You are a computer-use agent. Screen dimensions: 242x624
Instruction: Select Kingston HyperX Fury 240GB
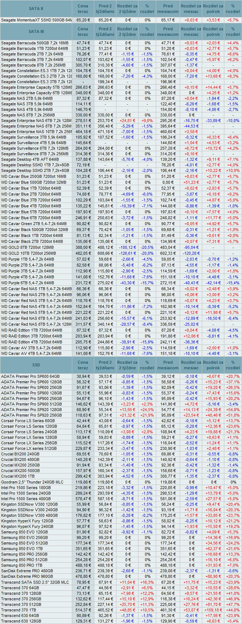pyautogui.click(x=27, y=526)
